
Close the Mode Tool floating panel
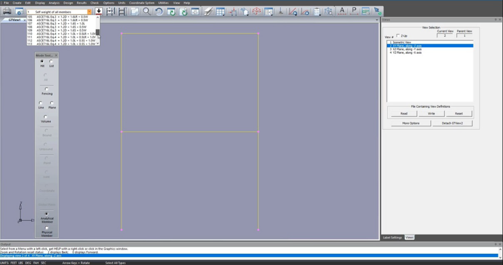tap(56, 55)
